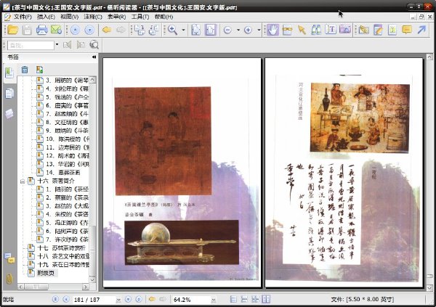This screenshot has width=436, height=307.
Task: Click the fit page icon
Action: click(x=196, y=30)
